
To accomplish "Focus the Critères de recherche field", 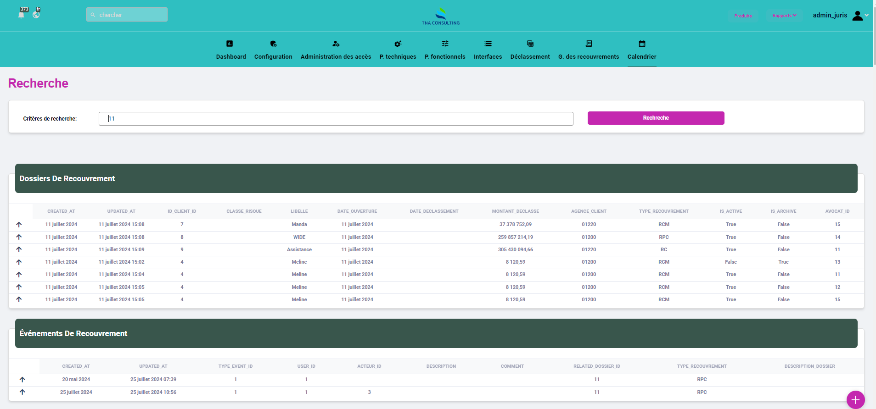I will [x=336, y=119].
